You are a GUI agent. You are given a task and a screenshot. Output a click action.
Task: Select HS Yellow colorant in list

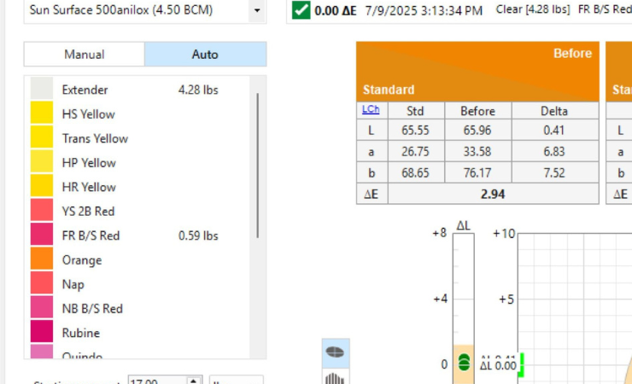(x=88, y=114)
